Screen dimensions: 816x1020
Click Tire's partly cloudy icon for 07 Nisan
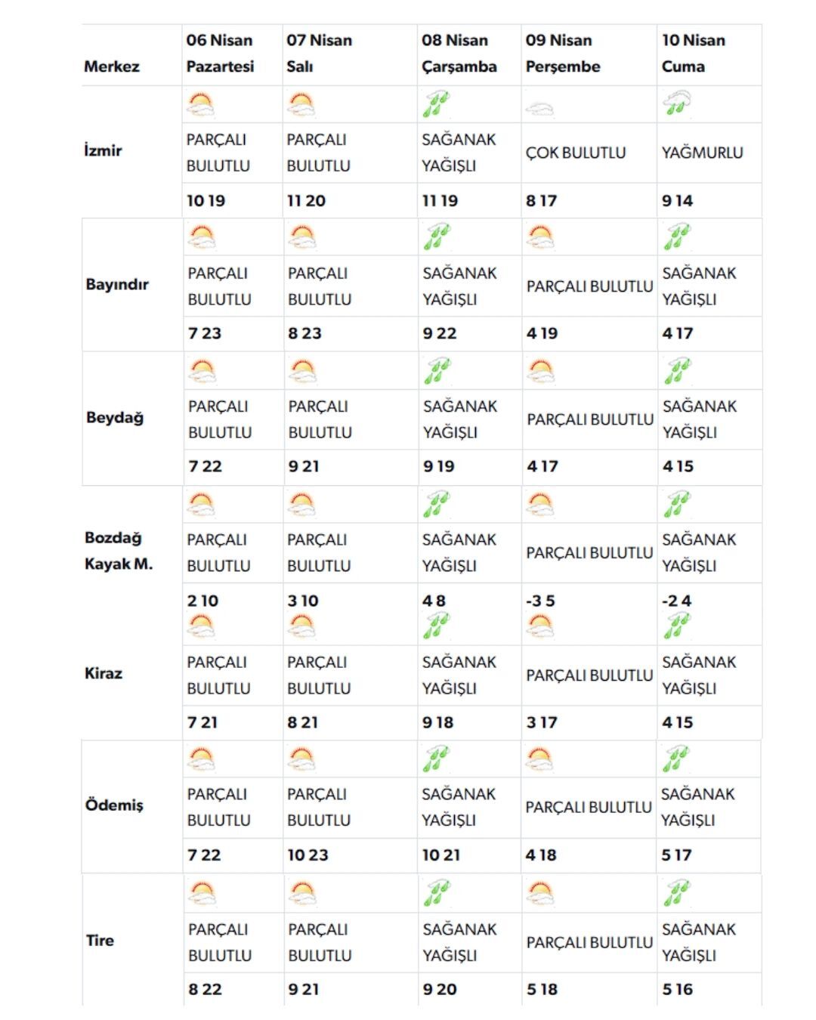(301, 894)
